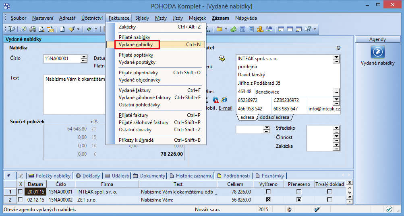The image size is (404, 216).
Task: Click the yellow folder toolbar icon
Action: click(x=220, y=29)
